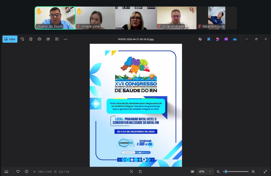
Task: Click the 243.7 KB file size text
Action: point(64,172)
